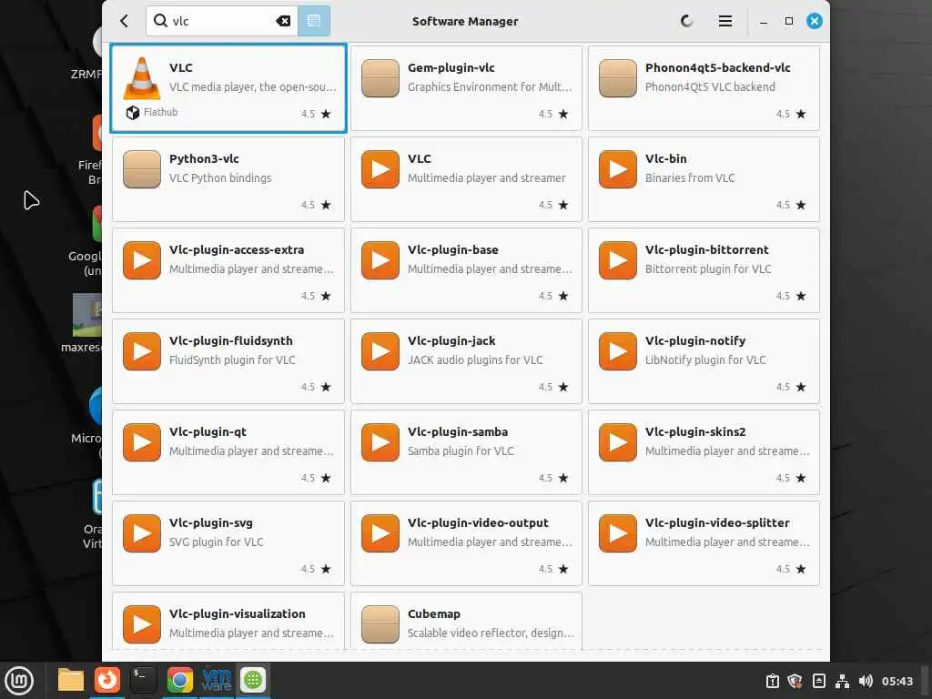Click the Vlc-plugin-jack icon
The image size is (932, 699).
coord(380,350)
